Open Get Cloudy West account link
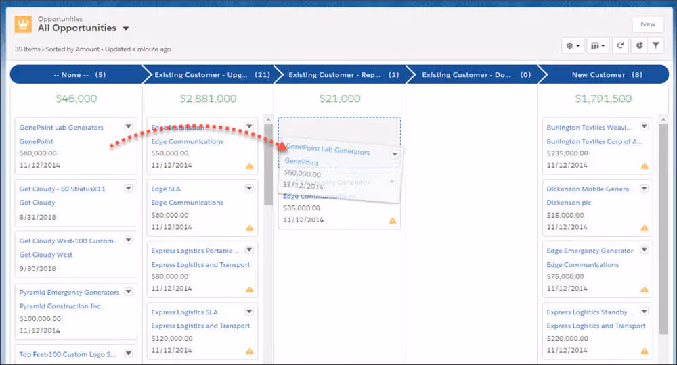677x365 pixels. [46, 255]
